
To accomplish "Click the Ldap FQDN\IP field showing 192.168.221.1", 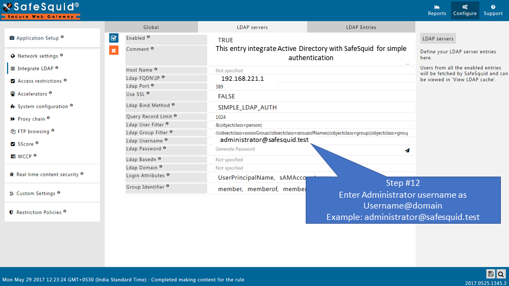I will pyautogui.click(x=311, y=79).
